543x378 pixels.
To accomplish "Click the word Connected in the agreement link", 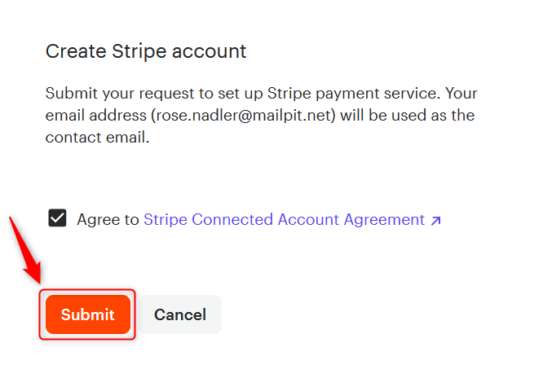I will coord(232,219).
